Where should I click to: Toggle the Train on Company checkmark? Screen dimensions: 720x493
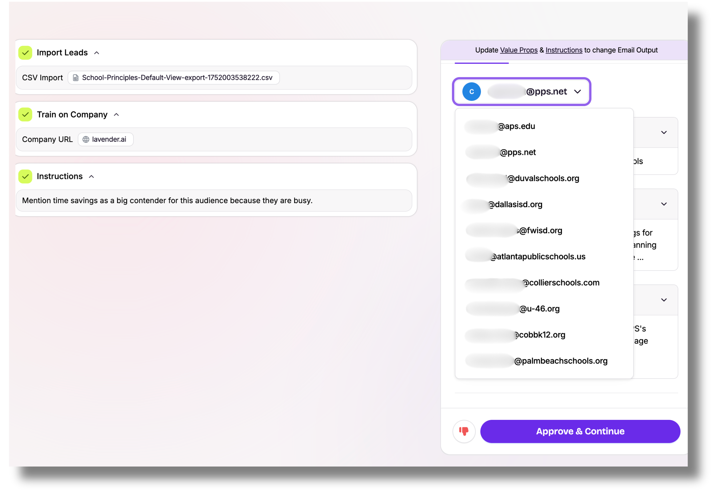[x=26, y=115]
